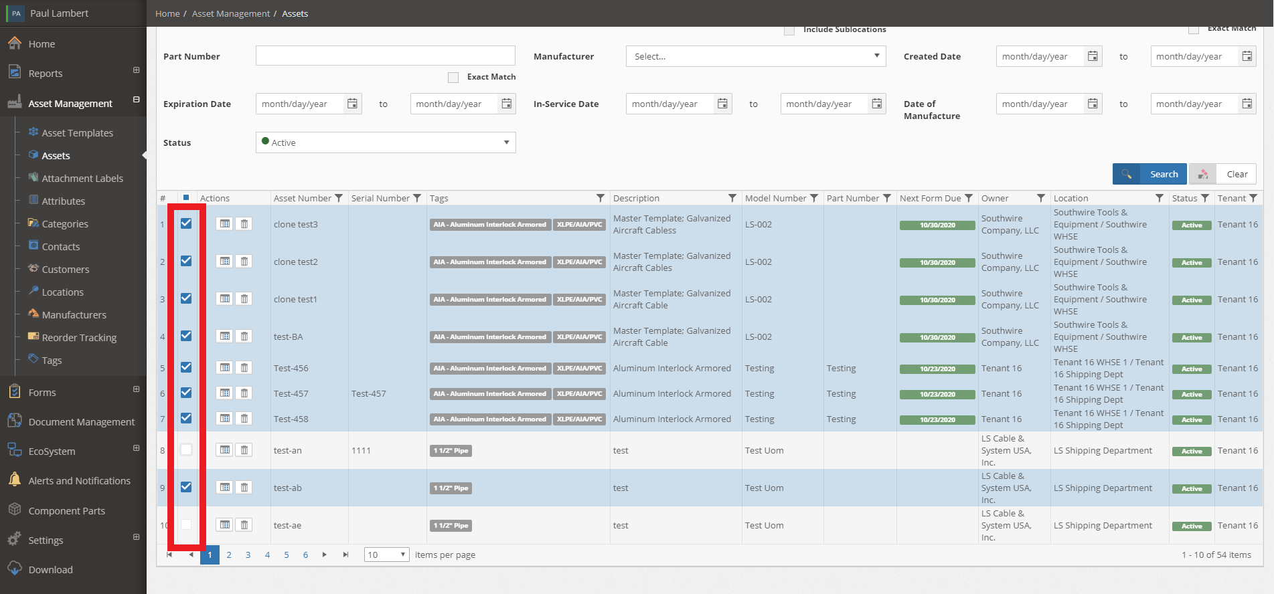Open the Status Active dropdown
This screenshot has height=594, width=1274.
click(x=386, y=142)
